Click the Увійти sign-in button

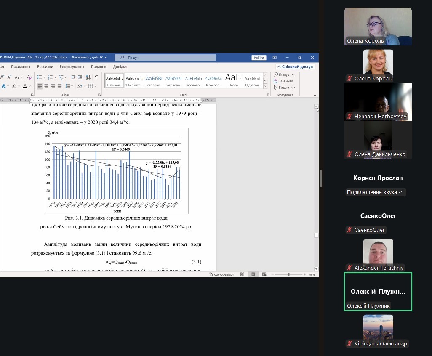click(259, 58)
